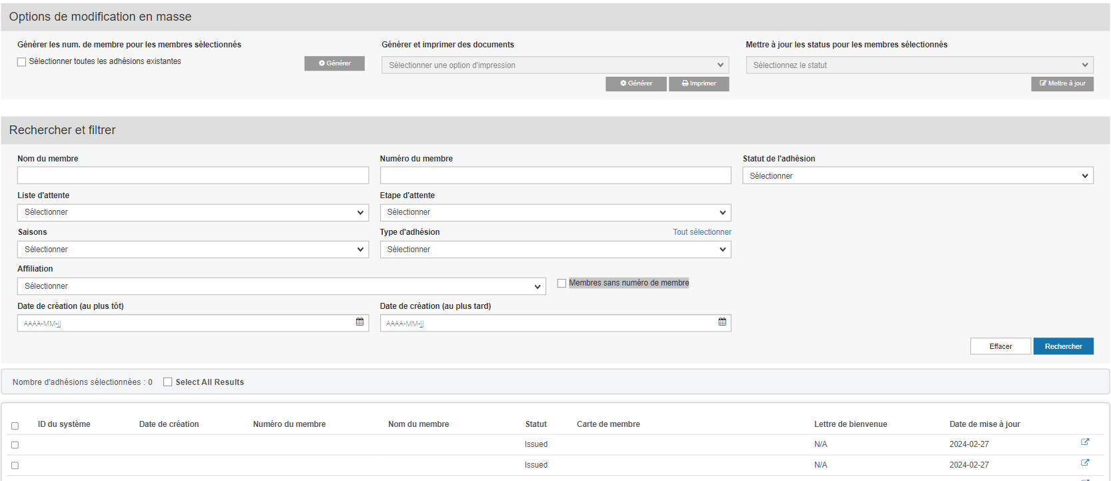Tick the Select All Results checkbox
Viewport: 1111px width, 481px height.
168,382
